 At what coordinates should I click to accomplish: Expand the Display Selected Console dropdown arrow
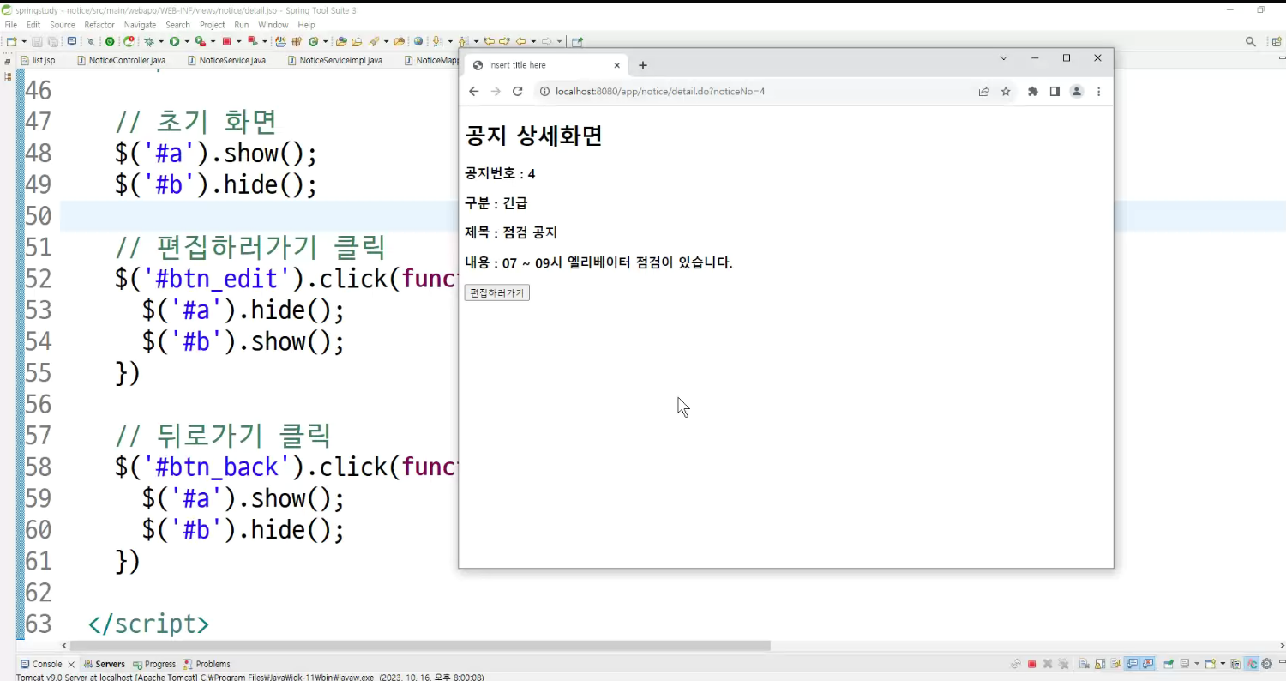pos(1197,664)
